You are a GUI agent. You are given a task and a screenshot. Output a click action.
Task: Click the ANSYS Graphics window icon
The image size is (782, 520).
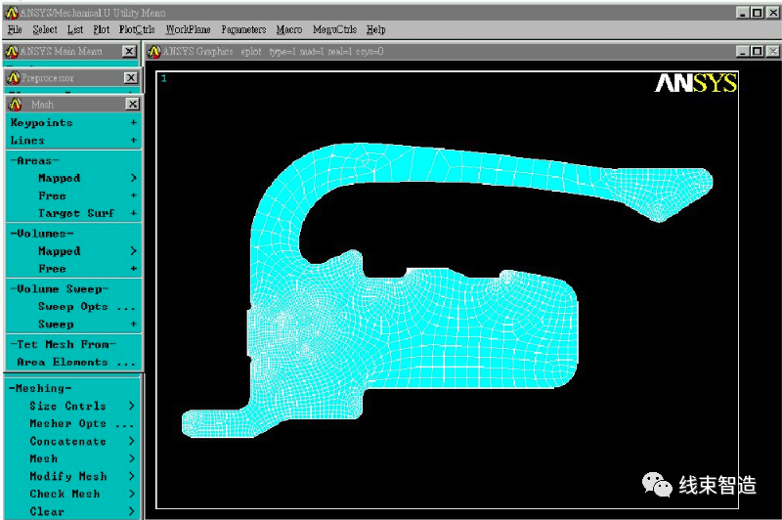point(154,52)
